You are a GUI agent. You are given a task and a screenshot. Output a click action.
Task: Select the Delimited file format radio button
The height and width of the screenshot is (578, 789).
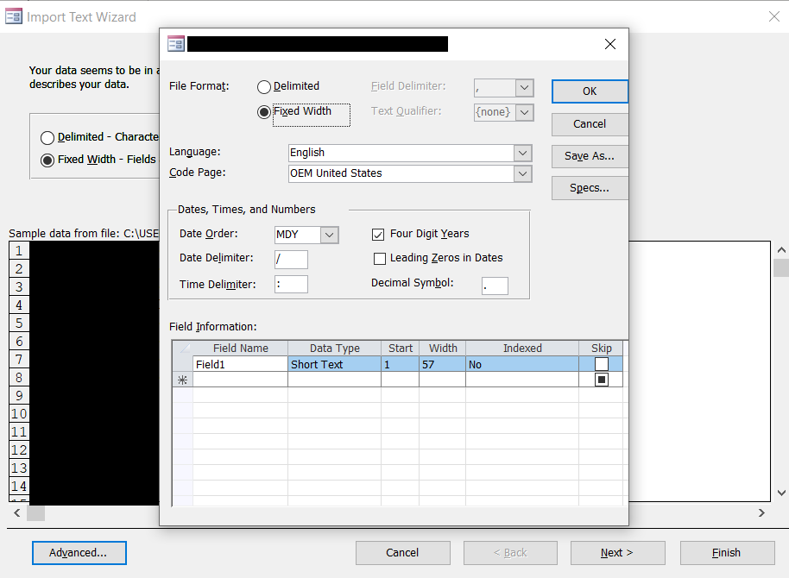263,87
